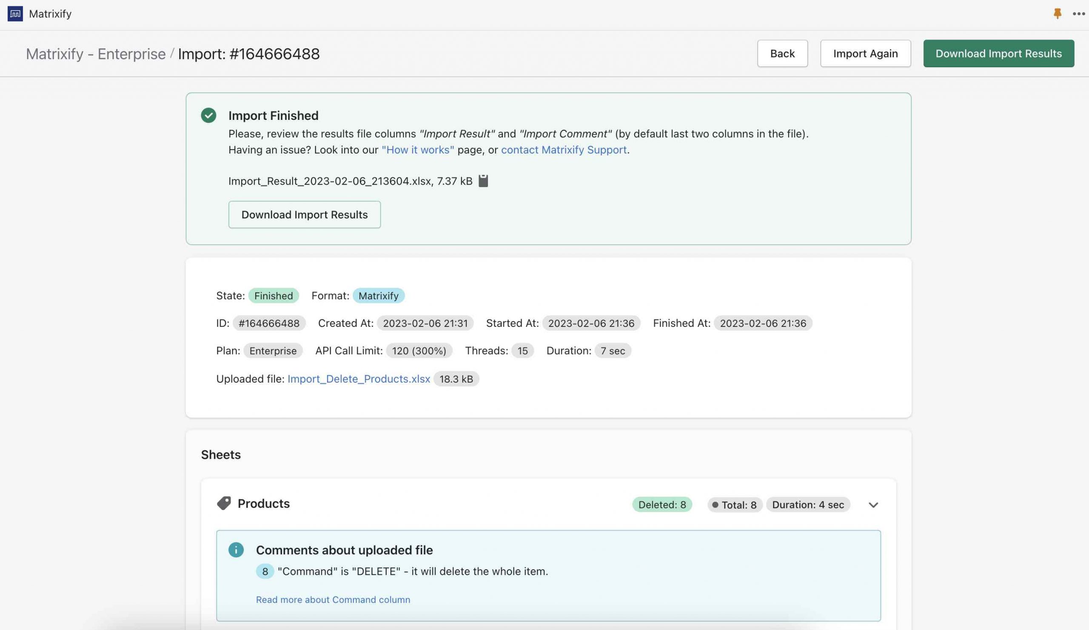Open the three-dots more menu
This screenshot has width=1089, height=630.
click(1079, 14)
